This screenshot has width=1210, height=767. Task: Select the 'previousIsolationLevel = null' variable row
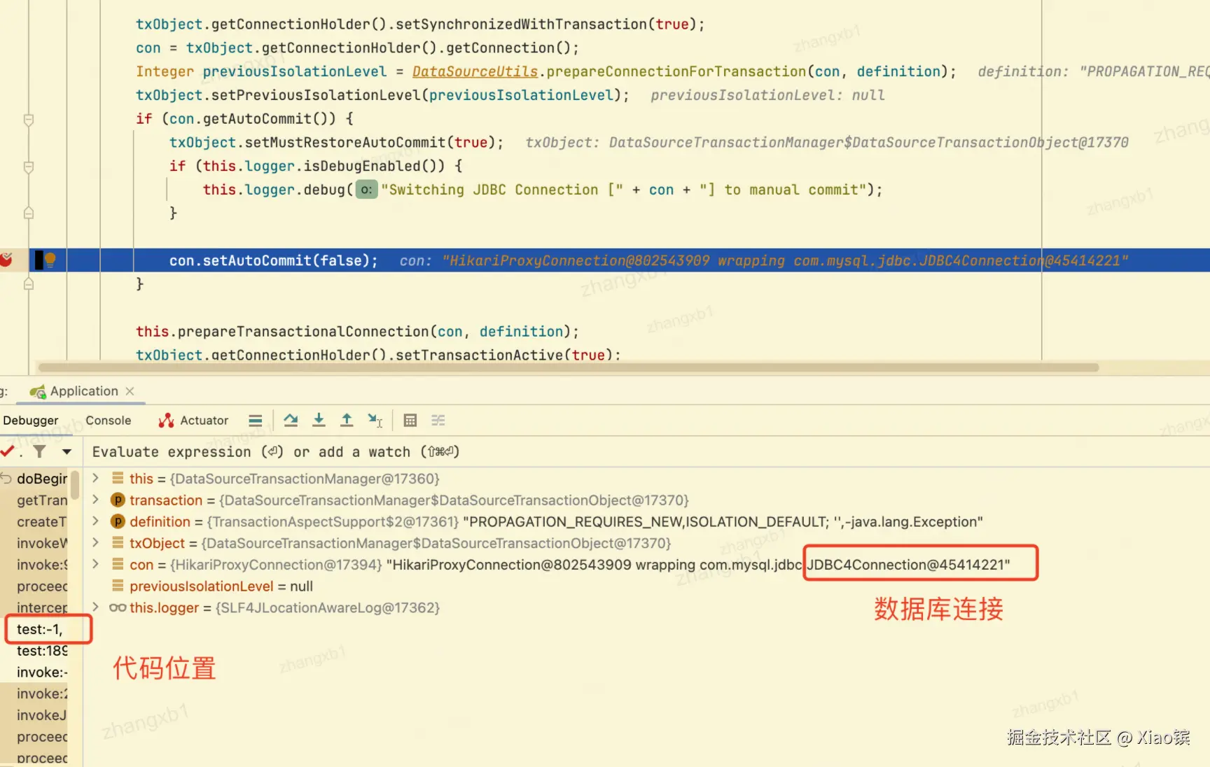click(x=221, y=586)
